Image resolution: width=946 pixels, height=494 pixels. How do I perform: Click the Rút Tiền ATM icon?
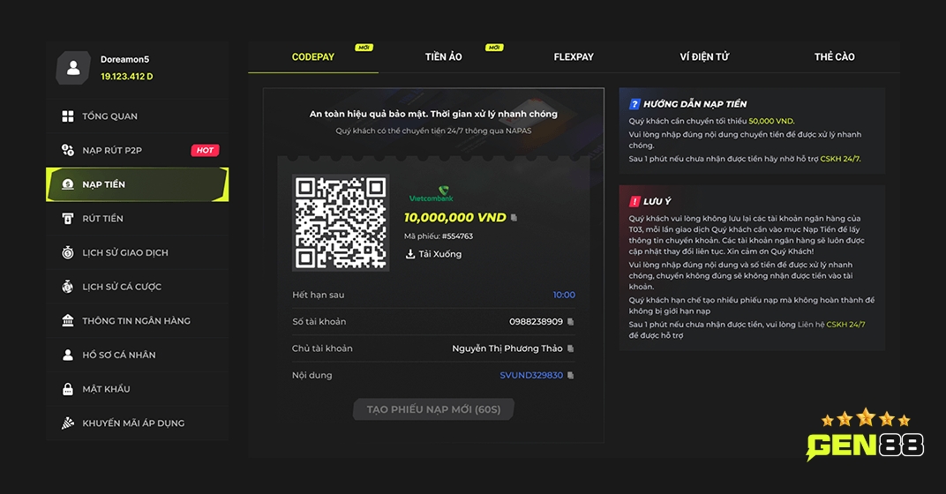pyautogui.click(x=68, y=219)
